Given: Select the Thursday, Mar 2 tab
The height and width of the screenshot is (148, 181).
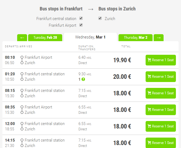Looking at the screenshot, I should pyautogui.click(x=135, y=38).
